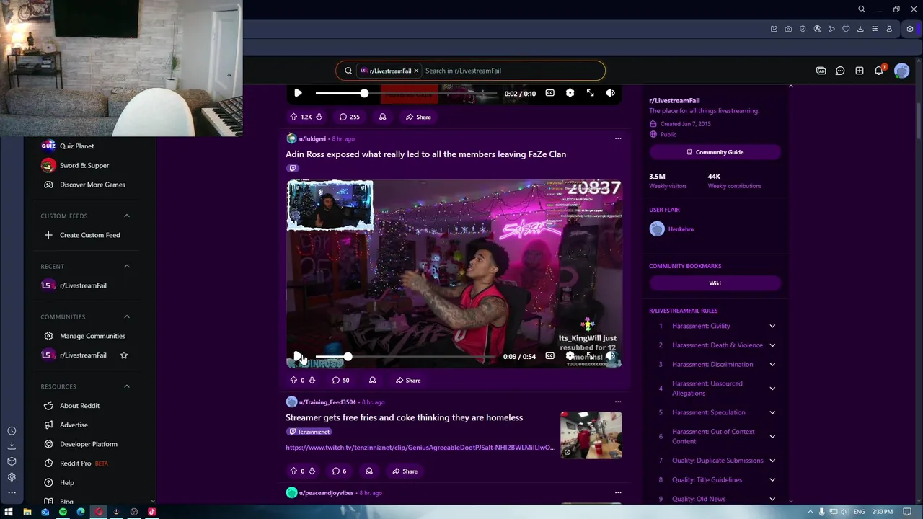Upvote the free fries and coke post

pyautogui.click(x=293, y=471)
